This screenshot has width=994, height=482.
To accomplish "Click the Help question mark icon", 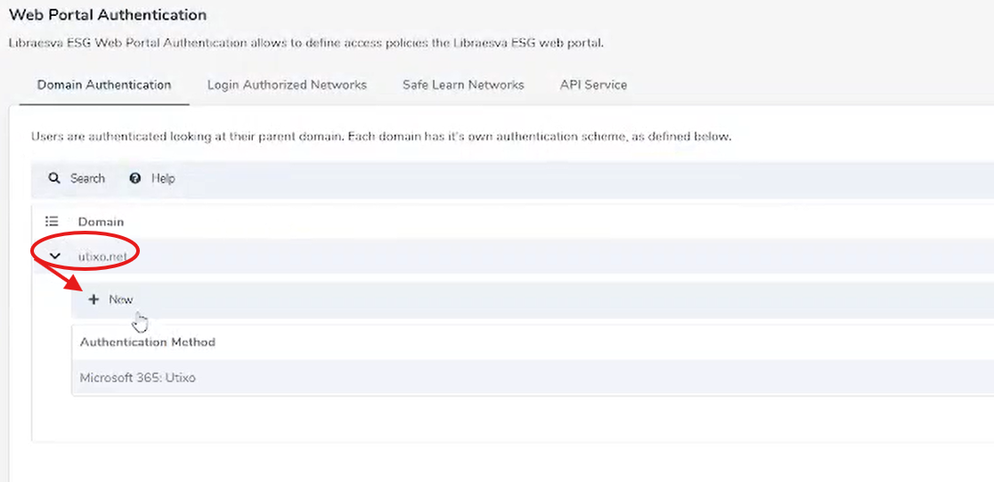I will pyautogui.click(x=135, y=178).
